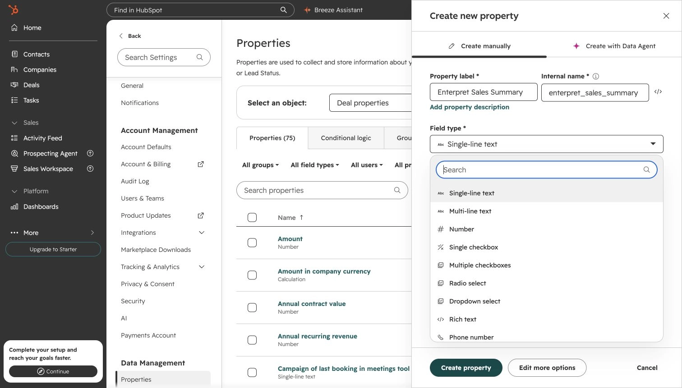Click Add property description link
This screenshot has height=388, width=682.
470,107
